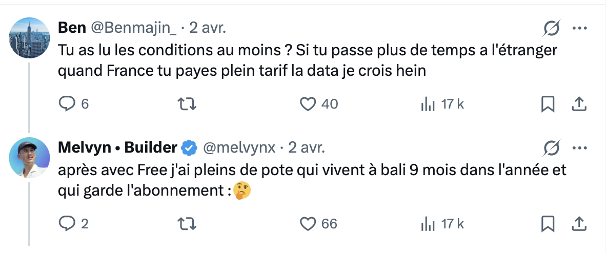
Task: Like Ben's tweet about conditions
Action: [307, 104]
